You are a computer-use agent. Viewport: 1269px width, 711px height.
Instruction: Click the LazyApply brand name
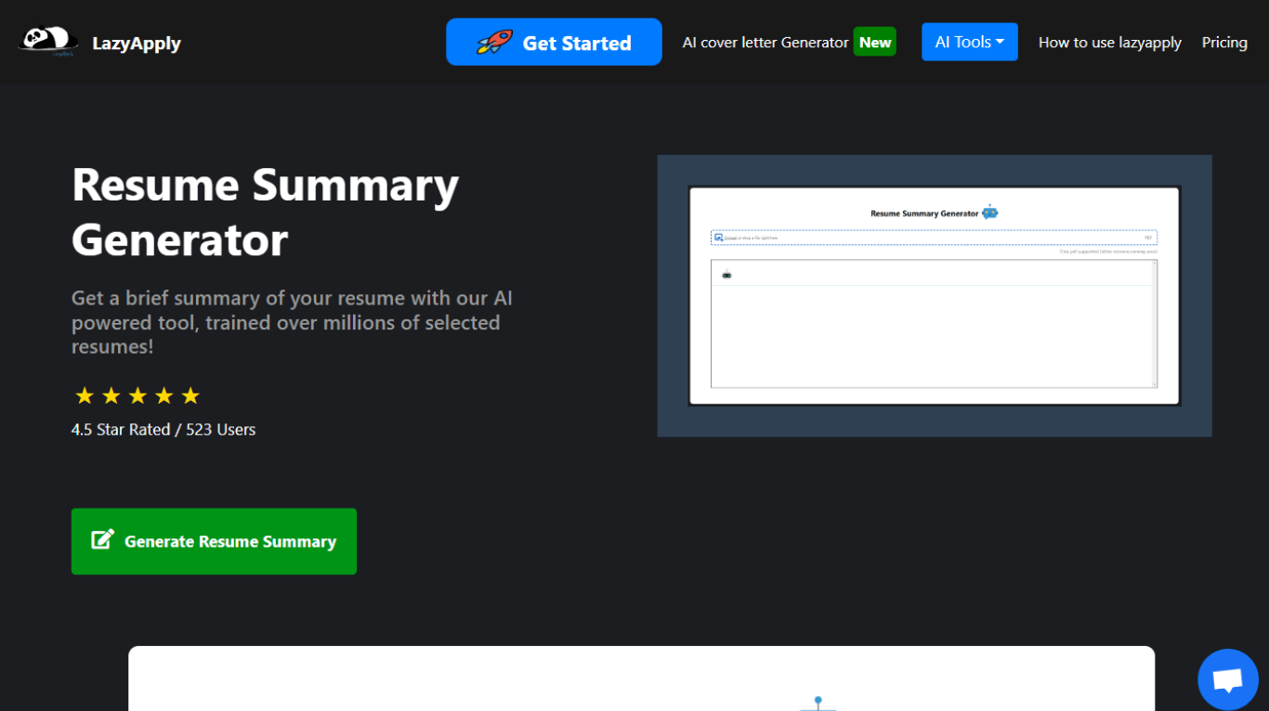[137, 43]
